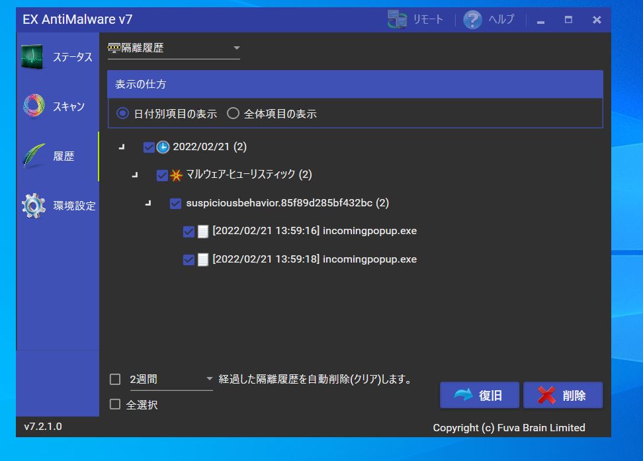Select the [2022/02/21 13:59:18] incomingpopup.exe text
This screenshot has height=461, width=643.
tap(314, 259)
